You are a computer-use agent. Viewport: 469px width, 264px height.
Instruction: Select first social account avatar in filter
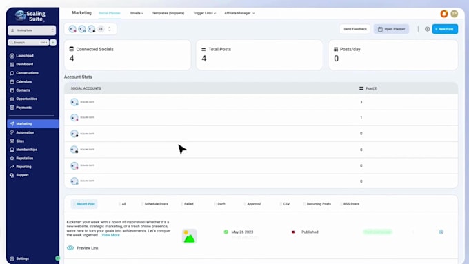(x=72, y=29)
